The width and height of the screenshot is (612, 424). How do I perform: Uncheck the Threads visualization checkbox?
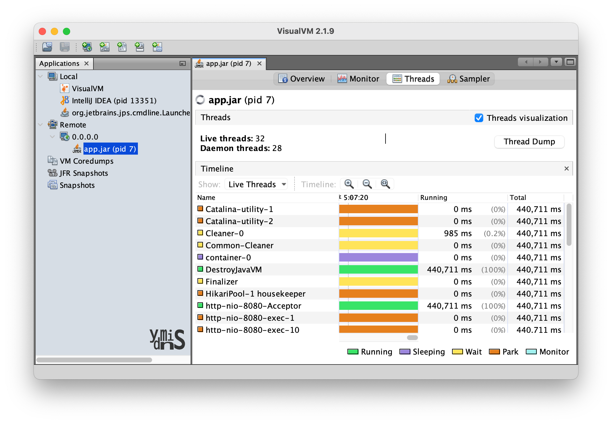pos(479,118)
